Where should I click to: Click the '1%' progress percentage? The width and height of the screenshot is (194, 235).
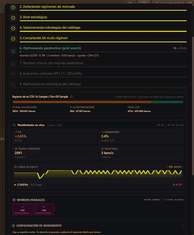[175, 48]
